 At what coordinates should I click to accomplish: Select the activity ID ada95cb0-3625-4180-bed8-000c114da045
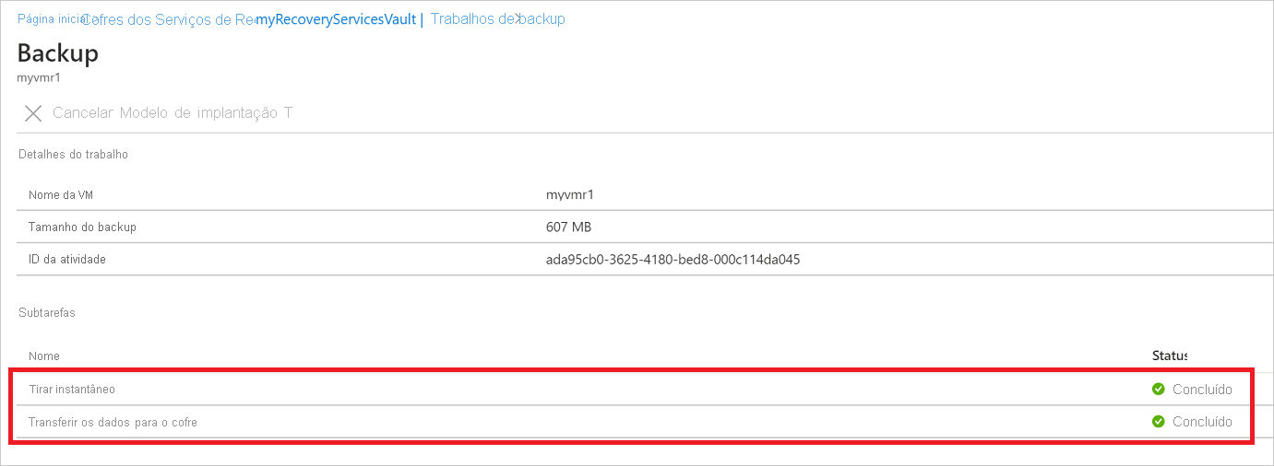pos(673,260)
